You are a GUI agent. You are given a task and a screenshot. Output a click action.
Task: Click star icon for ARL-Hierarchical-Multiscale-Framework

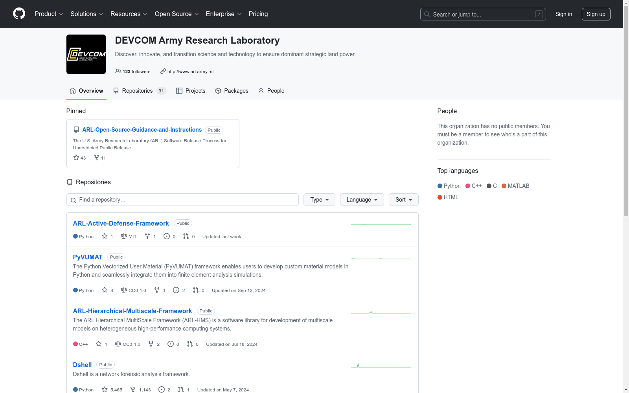(99, 344)
